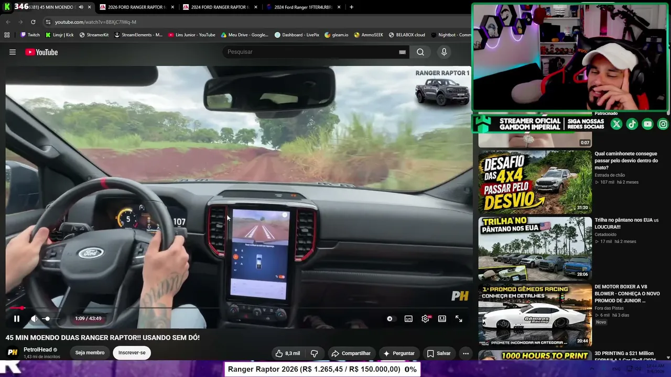Mute the video with the speaker icon
This screenshot has height=377, width=671.
pos(34,318)
